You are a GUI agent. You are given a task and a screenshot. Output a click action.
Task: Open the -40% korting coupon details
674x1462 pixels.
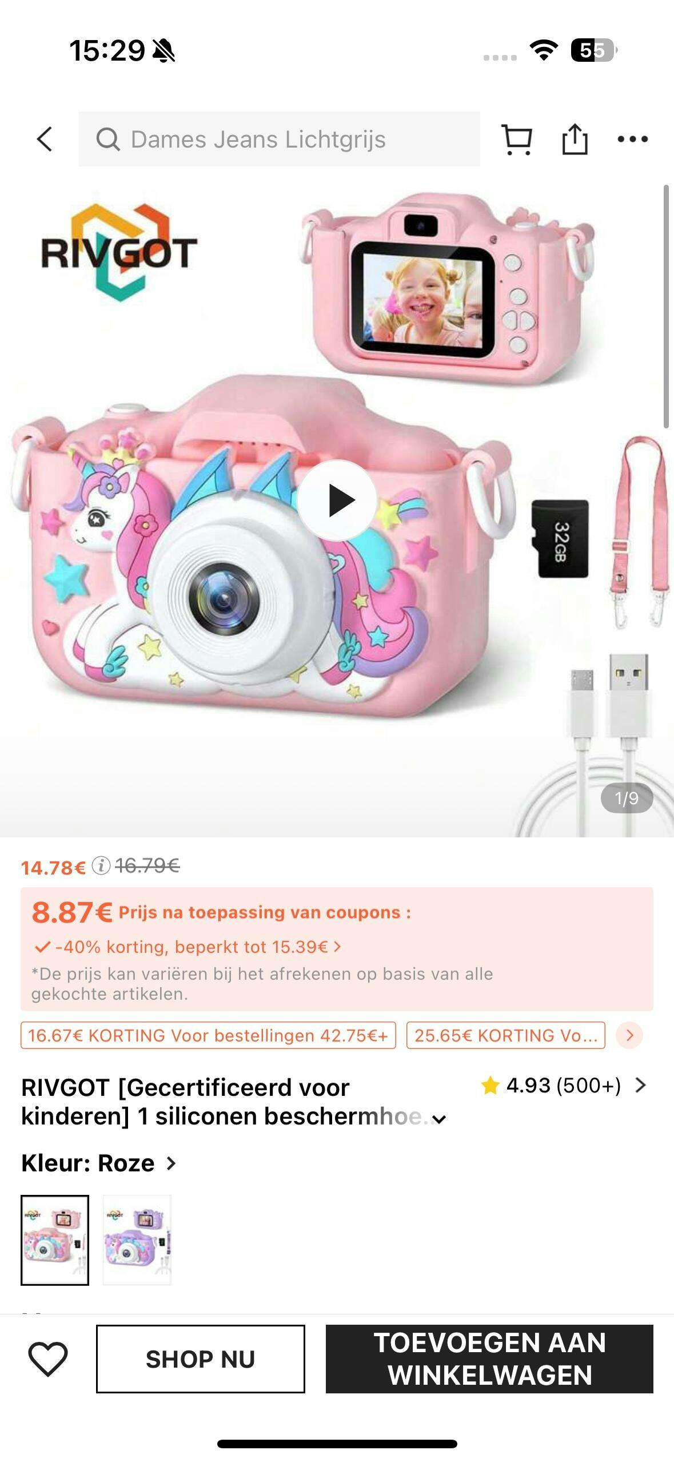[x=188, y=947]
